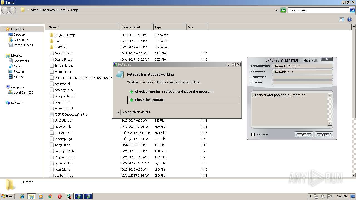Open Documents library
Viewport: 356px width, 200px height.
21,61
